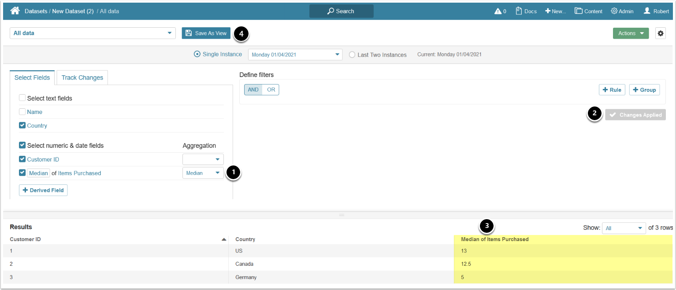
Task: Click the Changes Applied button
Action: coord(635,115)
